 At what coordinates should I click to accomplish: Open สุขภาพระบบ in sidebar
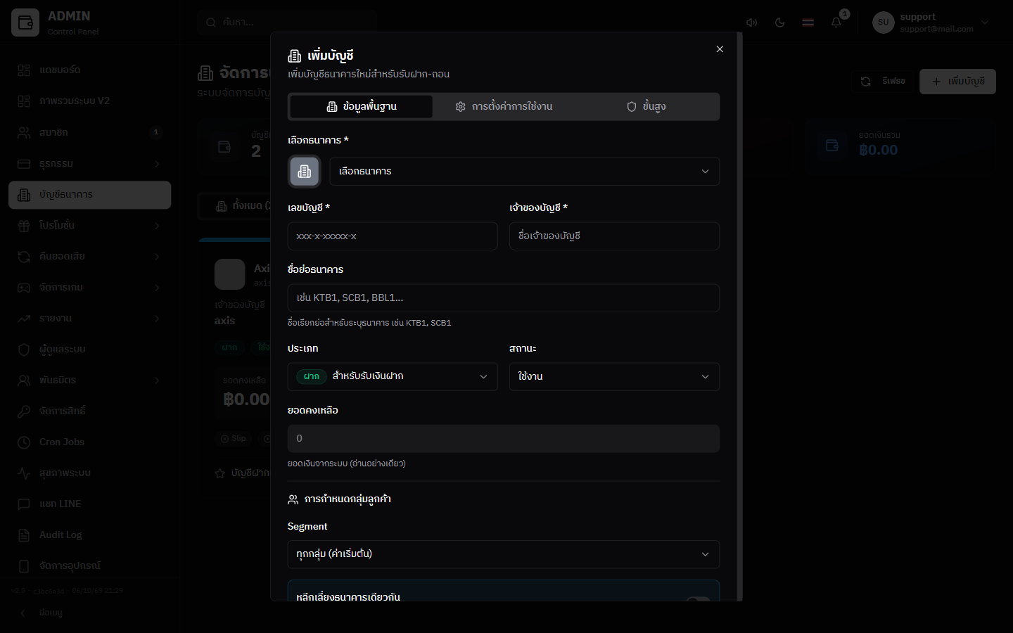[89, 473]
